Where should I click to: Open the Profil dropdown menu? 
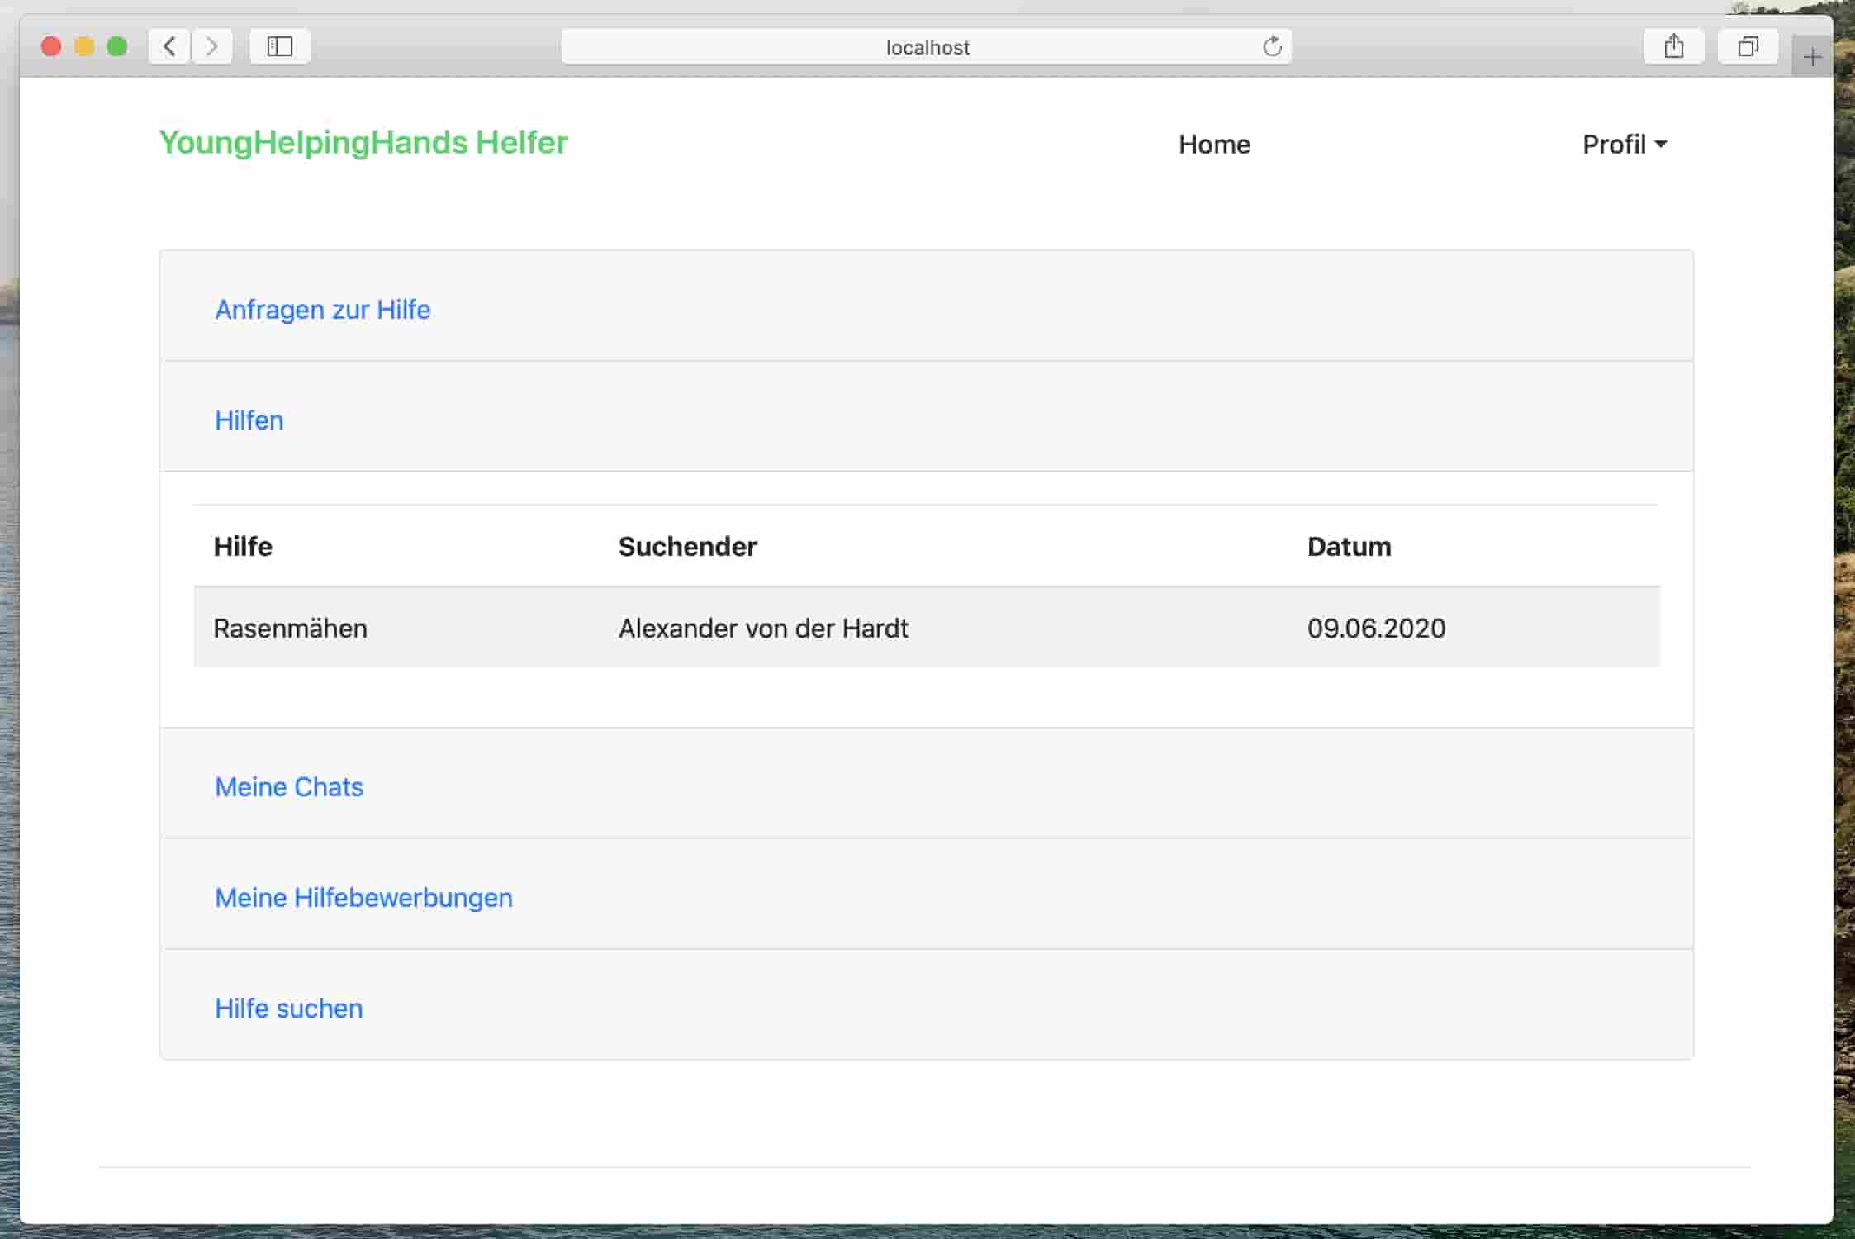1625,145
